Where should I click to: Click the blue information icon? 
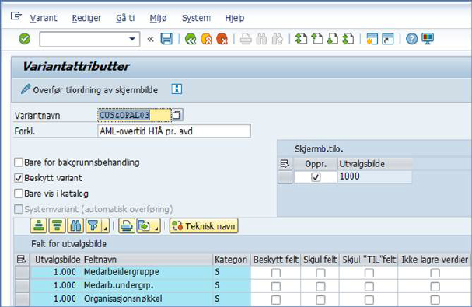pos(177,89)
